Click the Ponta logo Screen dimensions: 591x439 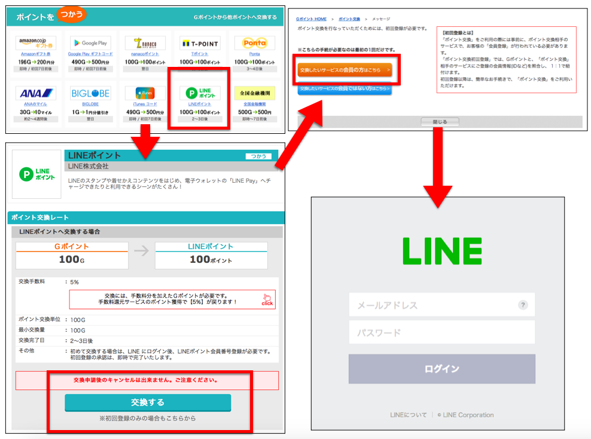(254, 43)
